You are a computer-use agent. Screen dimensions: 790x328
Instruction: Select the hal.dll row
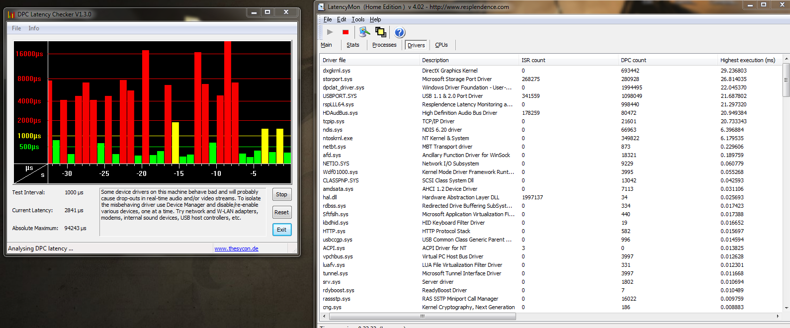point(551,197)
